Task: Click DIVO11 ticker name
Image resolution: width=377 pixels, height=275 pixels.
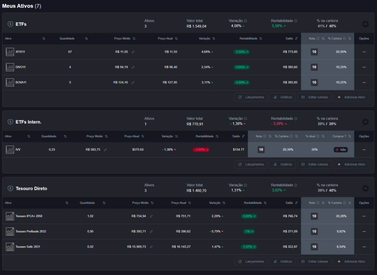Action: (x=21, y=67)
